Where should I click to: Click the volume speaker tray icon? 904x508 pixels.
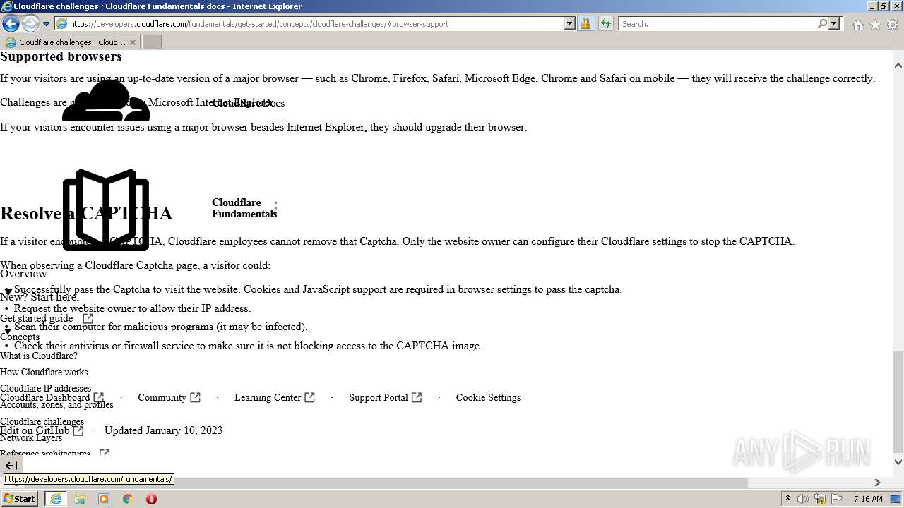coord(803,499)
